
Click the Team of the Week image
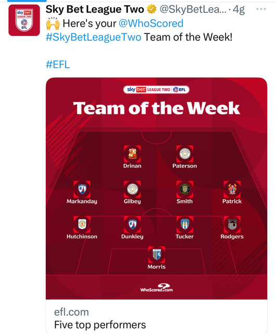(x=157, y=188)
